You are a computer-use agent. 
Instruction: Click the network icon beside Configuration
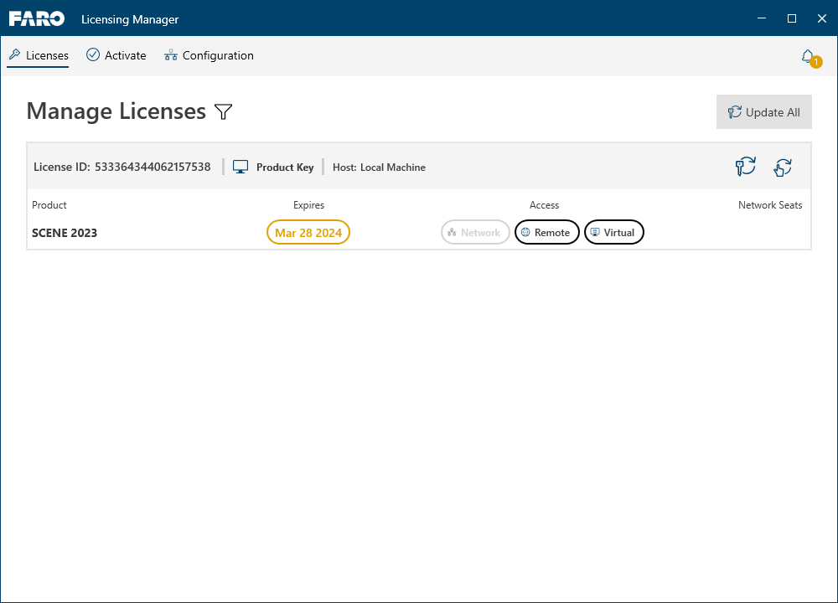170,55
